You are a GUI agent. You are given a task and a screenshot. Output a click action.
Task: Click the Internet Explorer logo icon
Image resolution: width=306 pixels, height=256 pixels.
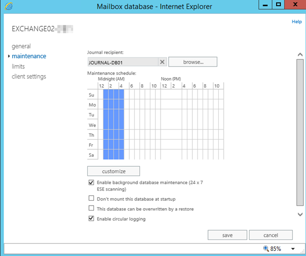click(x=9, y=6)
